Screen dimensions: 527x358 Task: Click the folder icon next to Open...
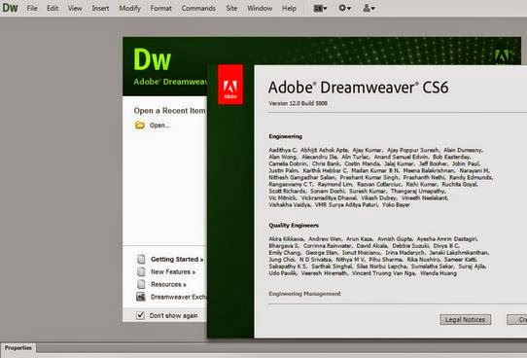140,125
